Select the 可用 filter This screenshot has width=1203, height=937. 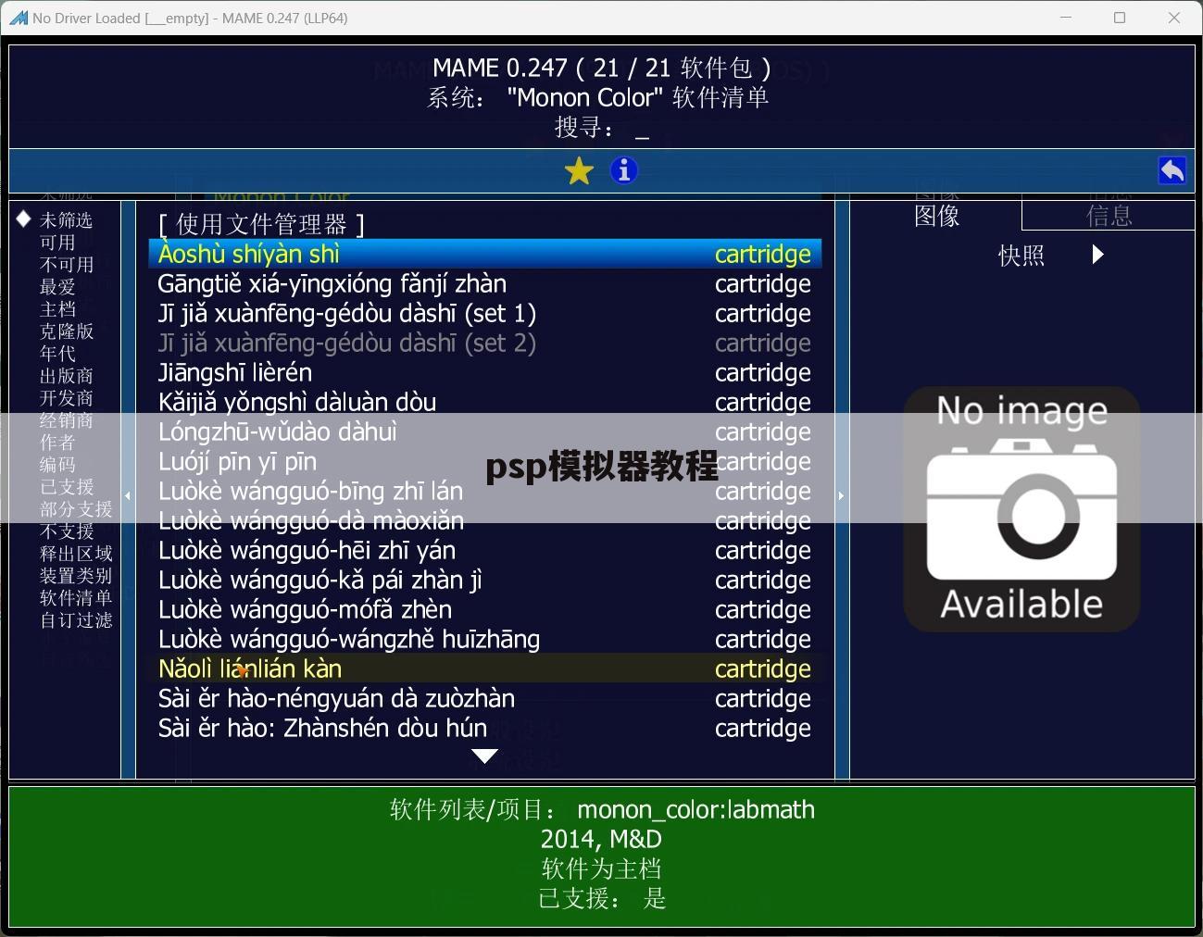pos(57,243)
